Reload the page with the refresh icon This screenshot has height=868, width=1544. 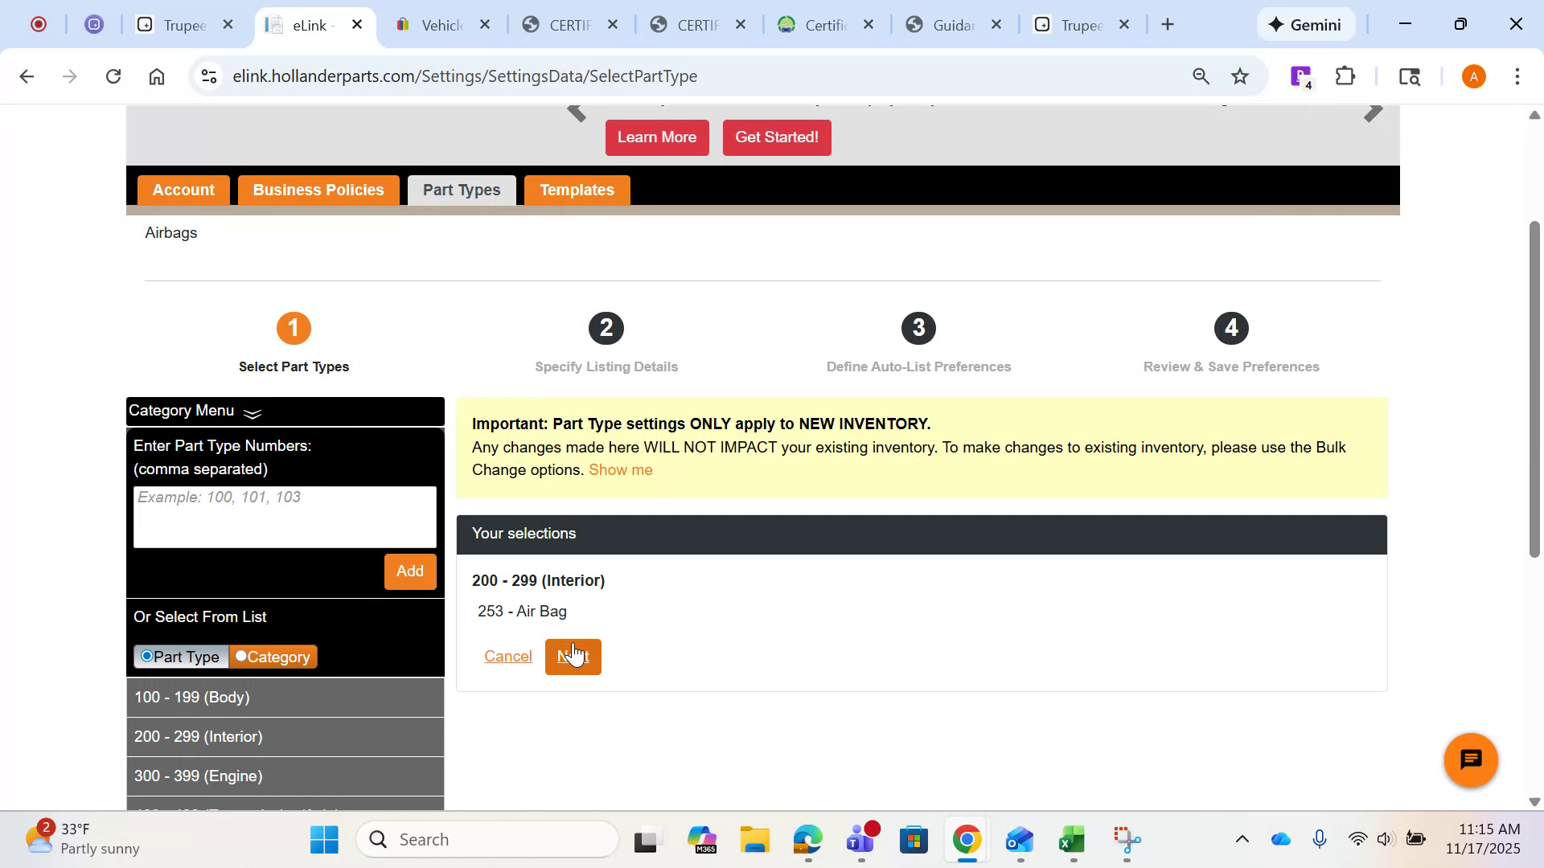[113, 76]
